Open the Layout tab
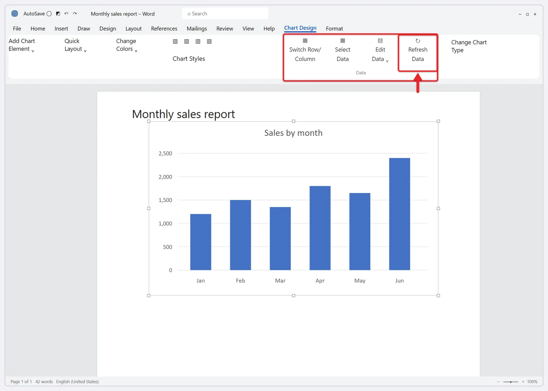This screenshot has height=391, width=548. 133,29
